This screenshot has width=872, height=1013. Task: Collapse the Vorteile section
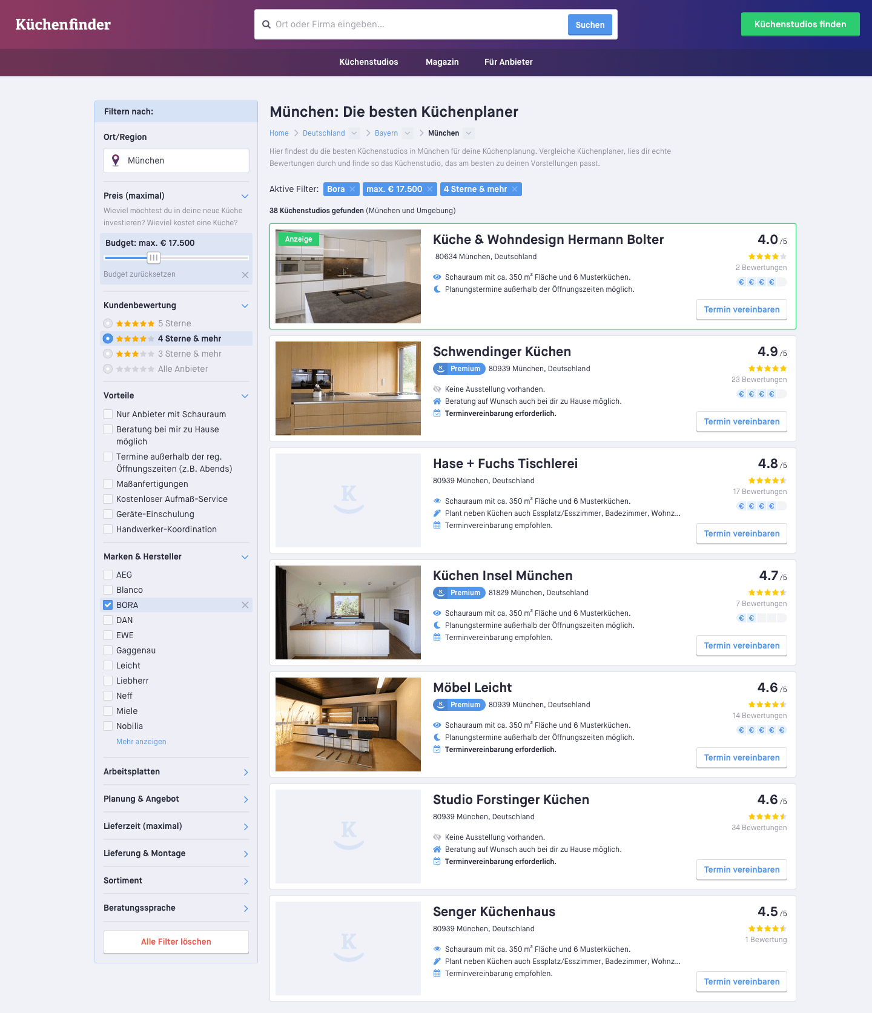(x=245, y=396)
